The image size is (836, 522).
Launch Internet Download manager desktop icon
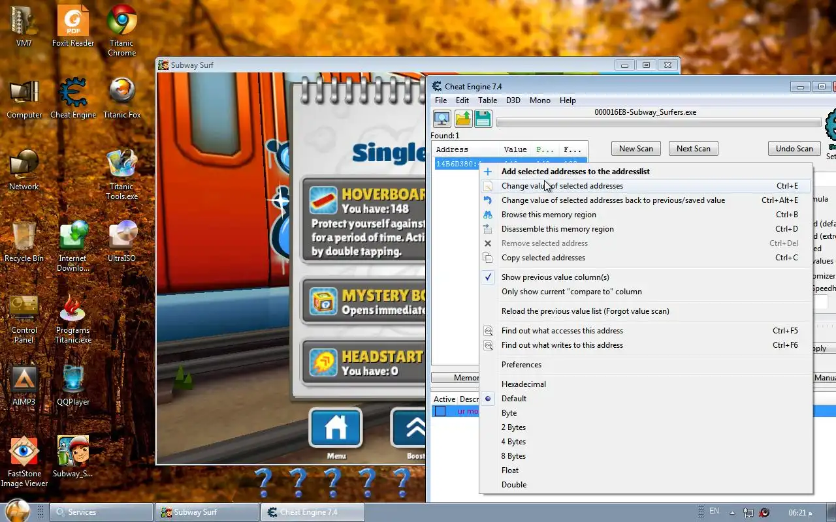73,247
